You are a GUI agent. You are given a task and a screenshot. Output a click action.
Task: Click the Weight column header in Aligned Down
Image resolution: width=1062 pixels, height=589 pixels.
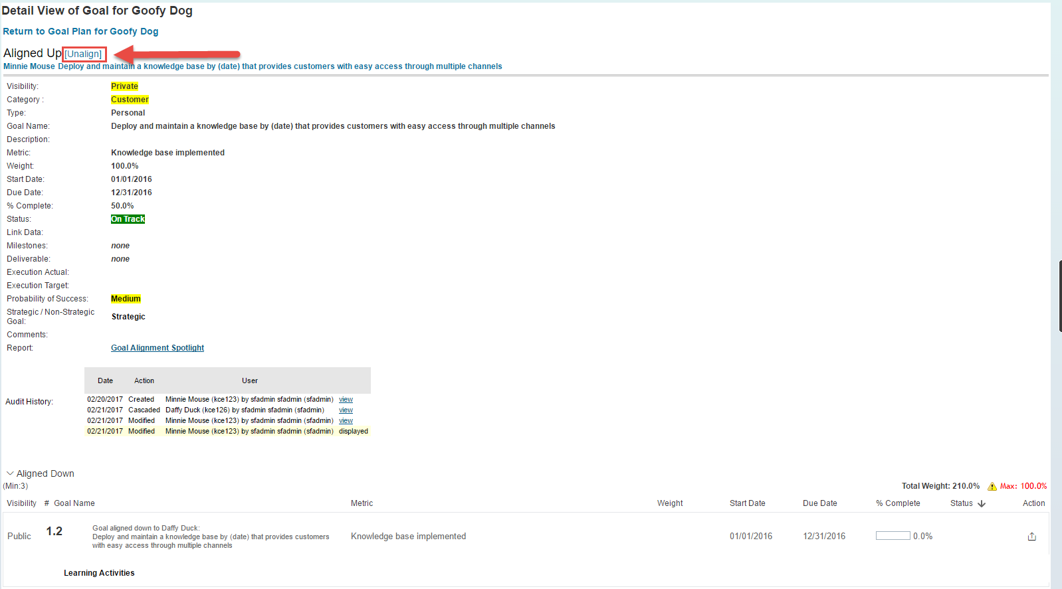click(x=670, y=503)
